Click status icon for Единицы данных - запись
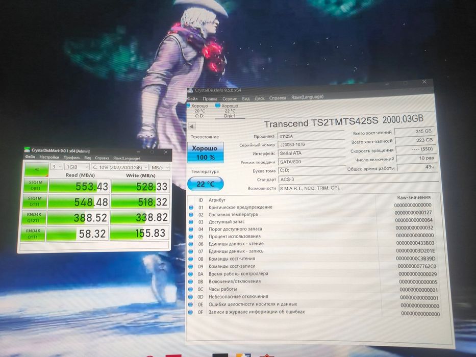The height and width of the screenshot is (357, 476). coord(191,251)
